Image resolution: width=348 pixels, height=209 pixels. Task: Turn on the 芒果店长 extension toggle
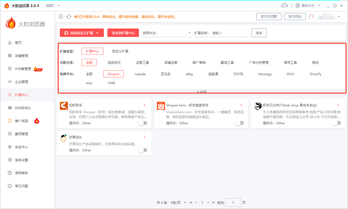[143, 150]
